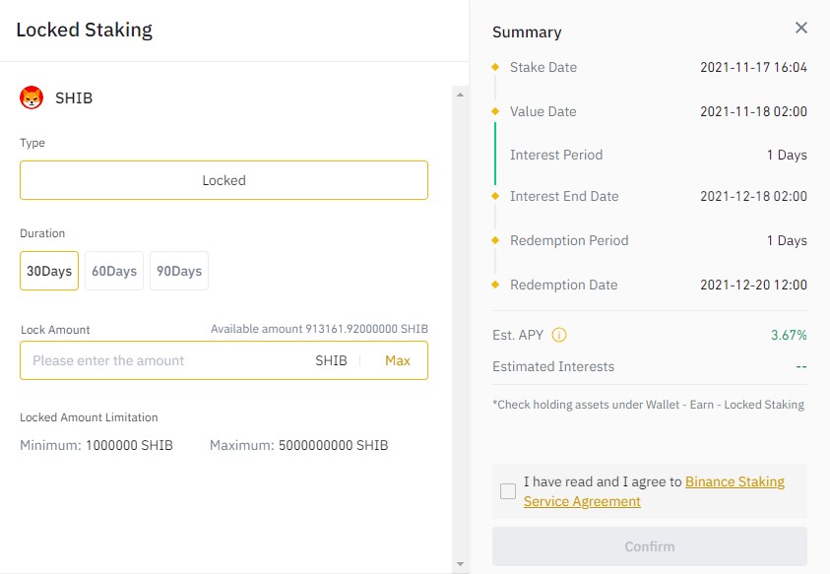Screen dimensions: 830x574
Task: Click the Est. APY info icon
Action: click(x=559, y=335)
